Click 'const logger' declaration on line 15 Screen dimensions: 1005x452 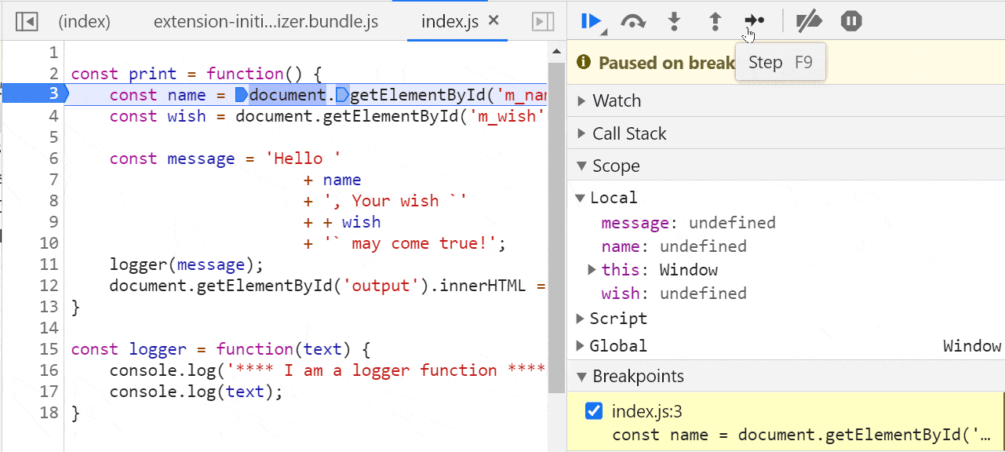pyautogui.click(x=129, y=349)
